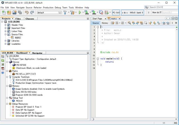
Task: Click the Hold in Reset icon
Action: click(101, 12)
